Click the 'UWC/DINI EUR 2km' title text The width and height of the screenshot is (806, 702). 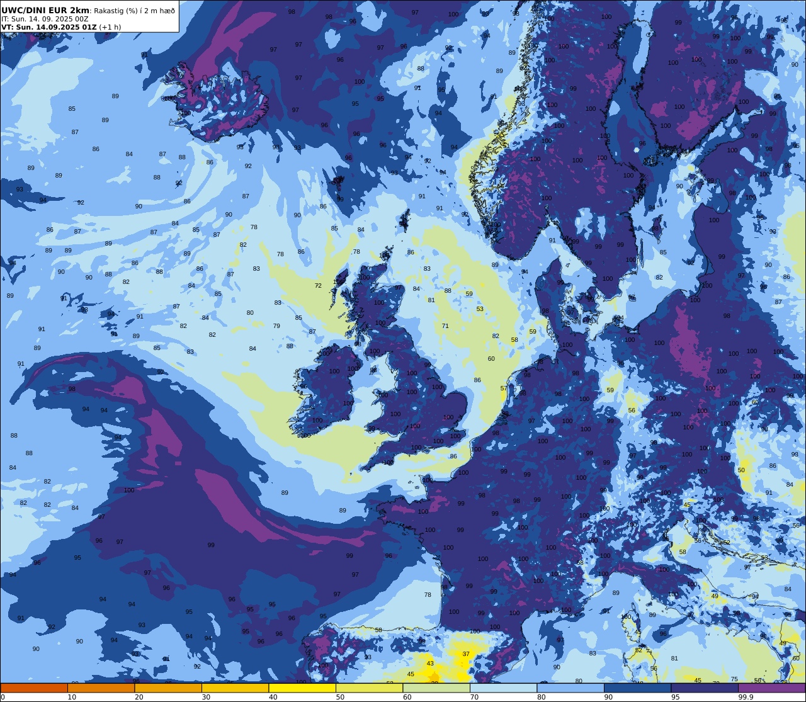click(x=45, y=10)
